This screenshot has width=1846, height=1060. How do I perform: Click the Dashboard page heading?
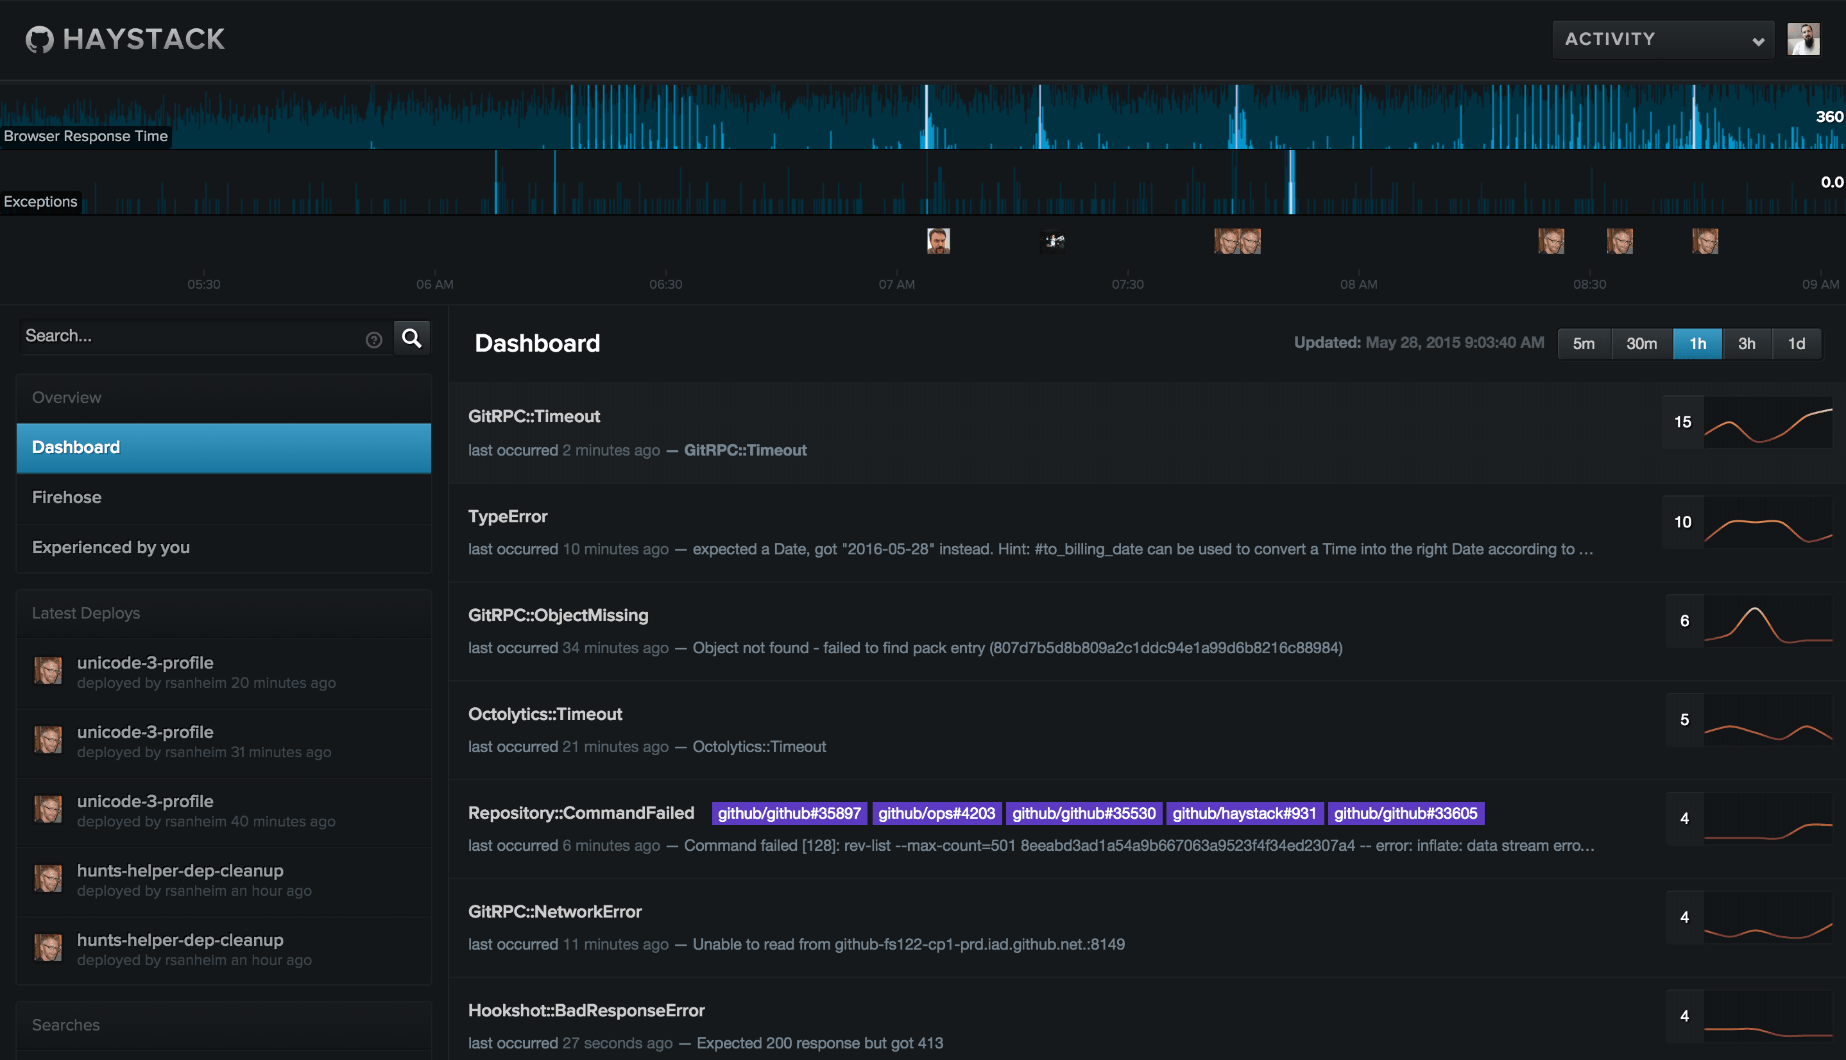(537, 343)
